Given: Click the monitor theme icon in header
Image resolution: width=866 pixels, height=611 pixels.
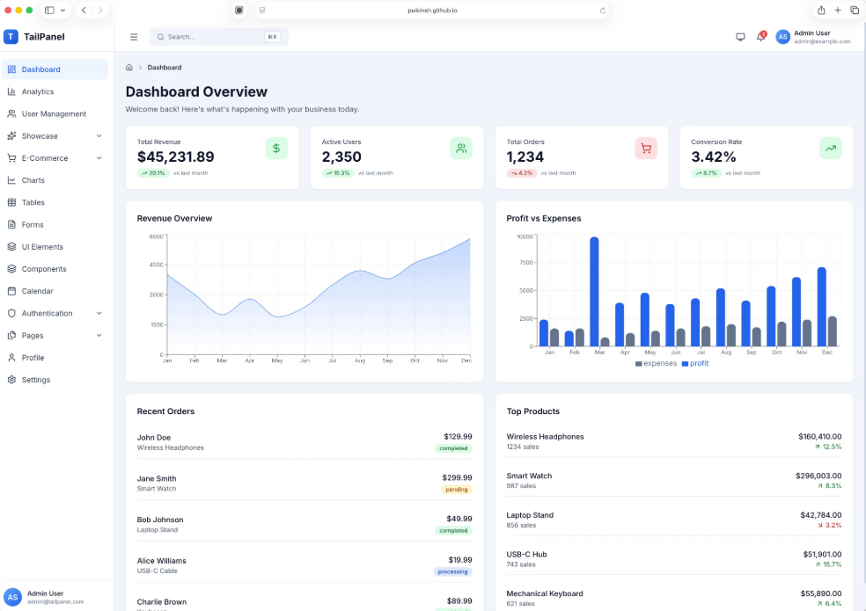Looking at the screenshot, I should point(740,37).
